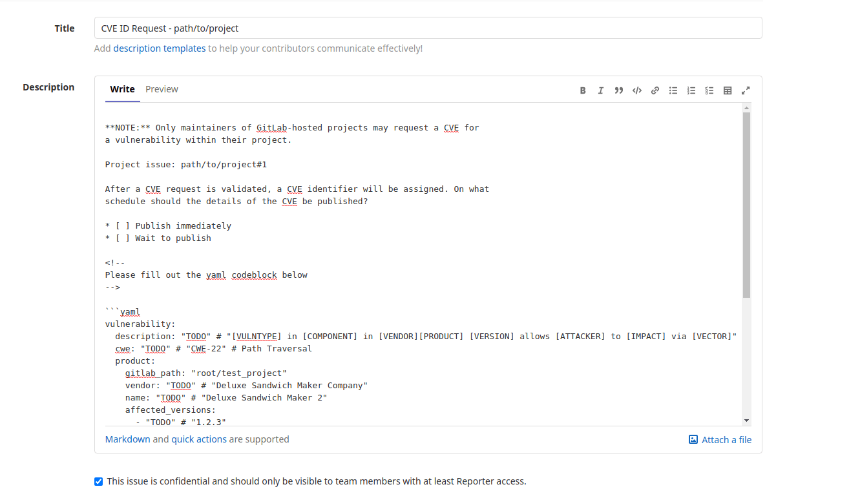860x500 pixels.
Task: Expand the editor to full screen mode
Action: pos(746,90)
